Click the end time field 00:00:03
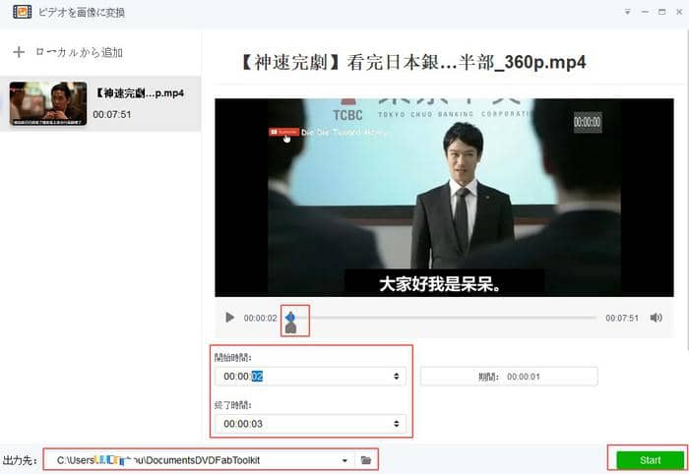The width and height of the screenshot is (689, 474). tap(310, 424)
